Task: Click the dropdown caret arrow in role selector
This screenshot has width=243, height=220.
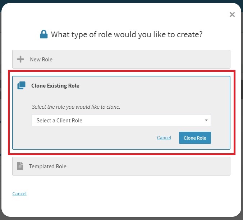Action: [x=206, y=121]
